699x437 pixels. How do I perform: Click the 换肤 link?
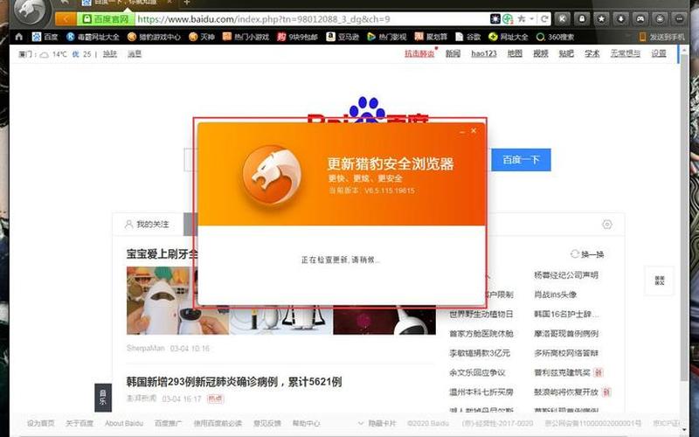pos(110,54)
